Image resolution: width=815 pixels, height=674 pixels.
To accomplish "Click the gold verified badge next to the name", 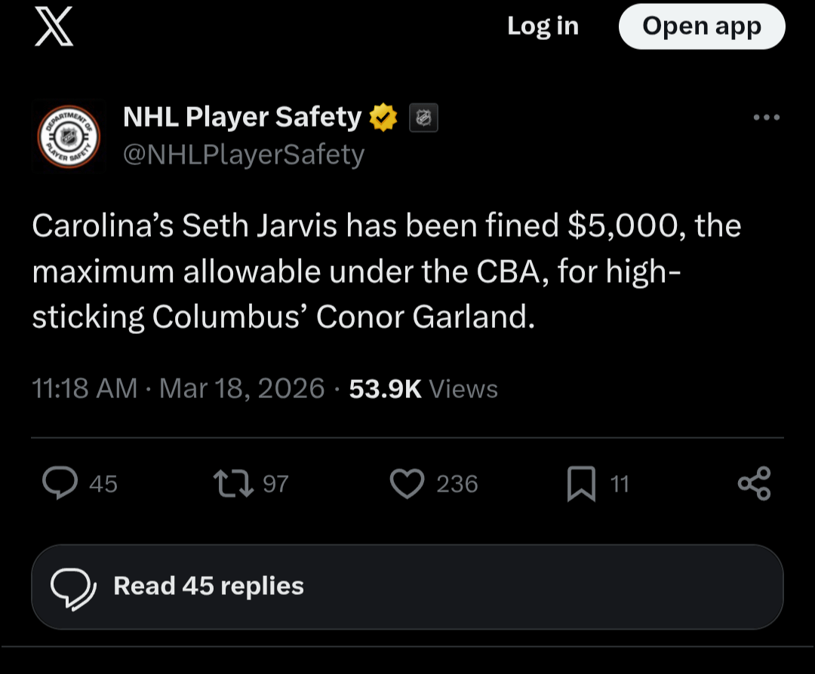I will (x=385, y=117).
